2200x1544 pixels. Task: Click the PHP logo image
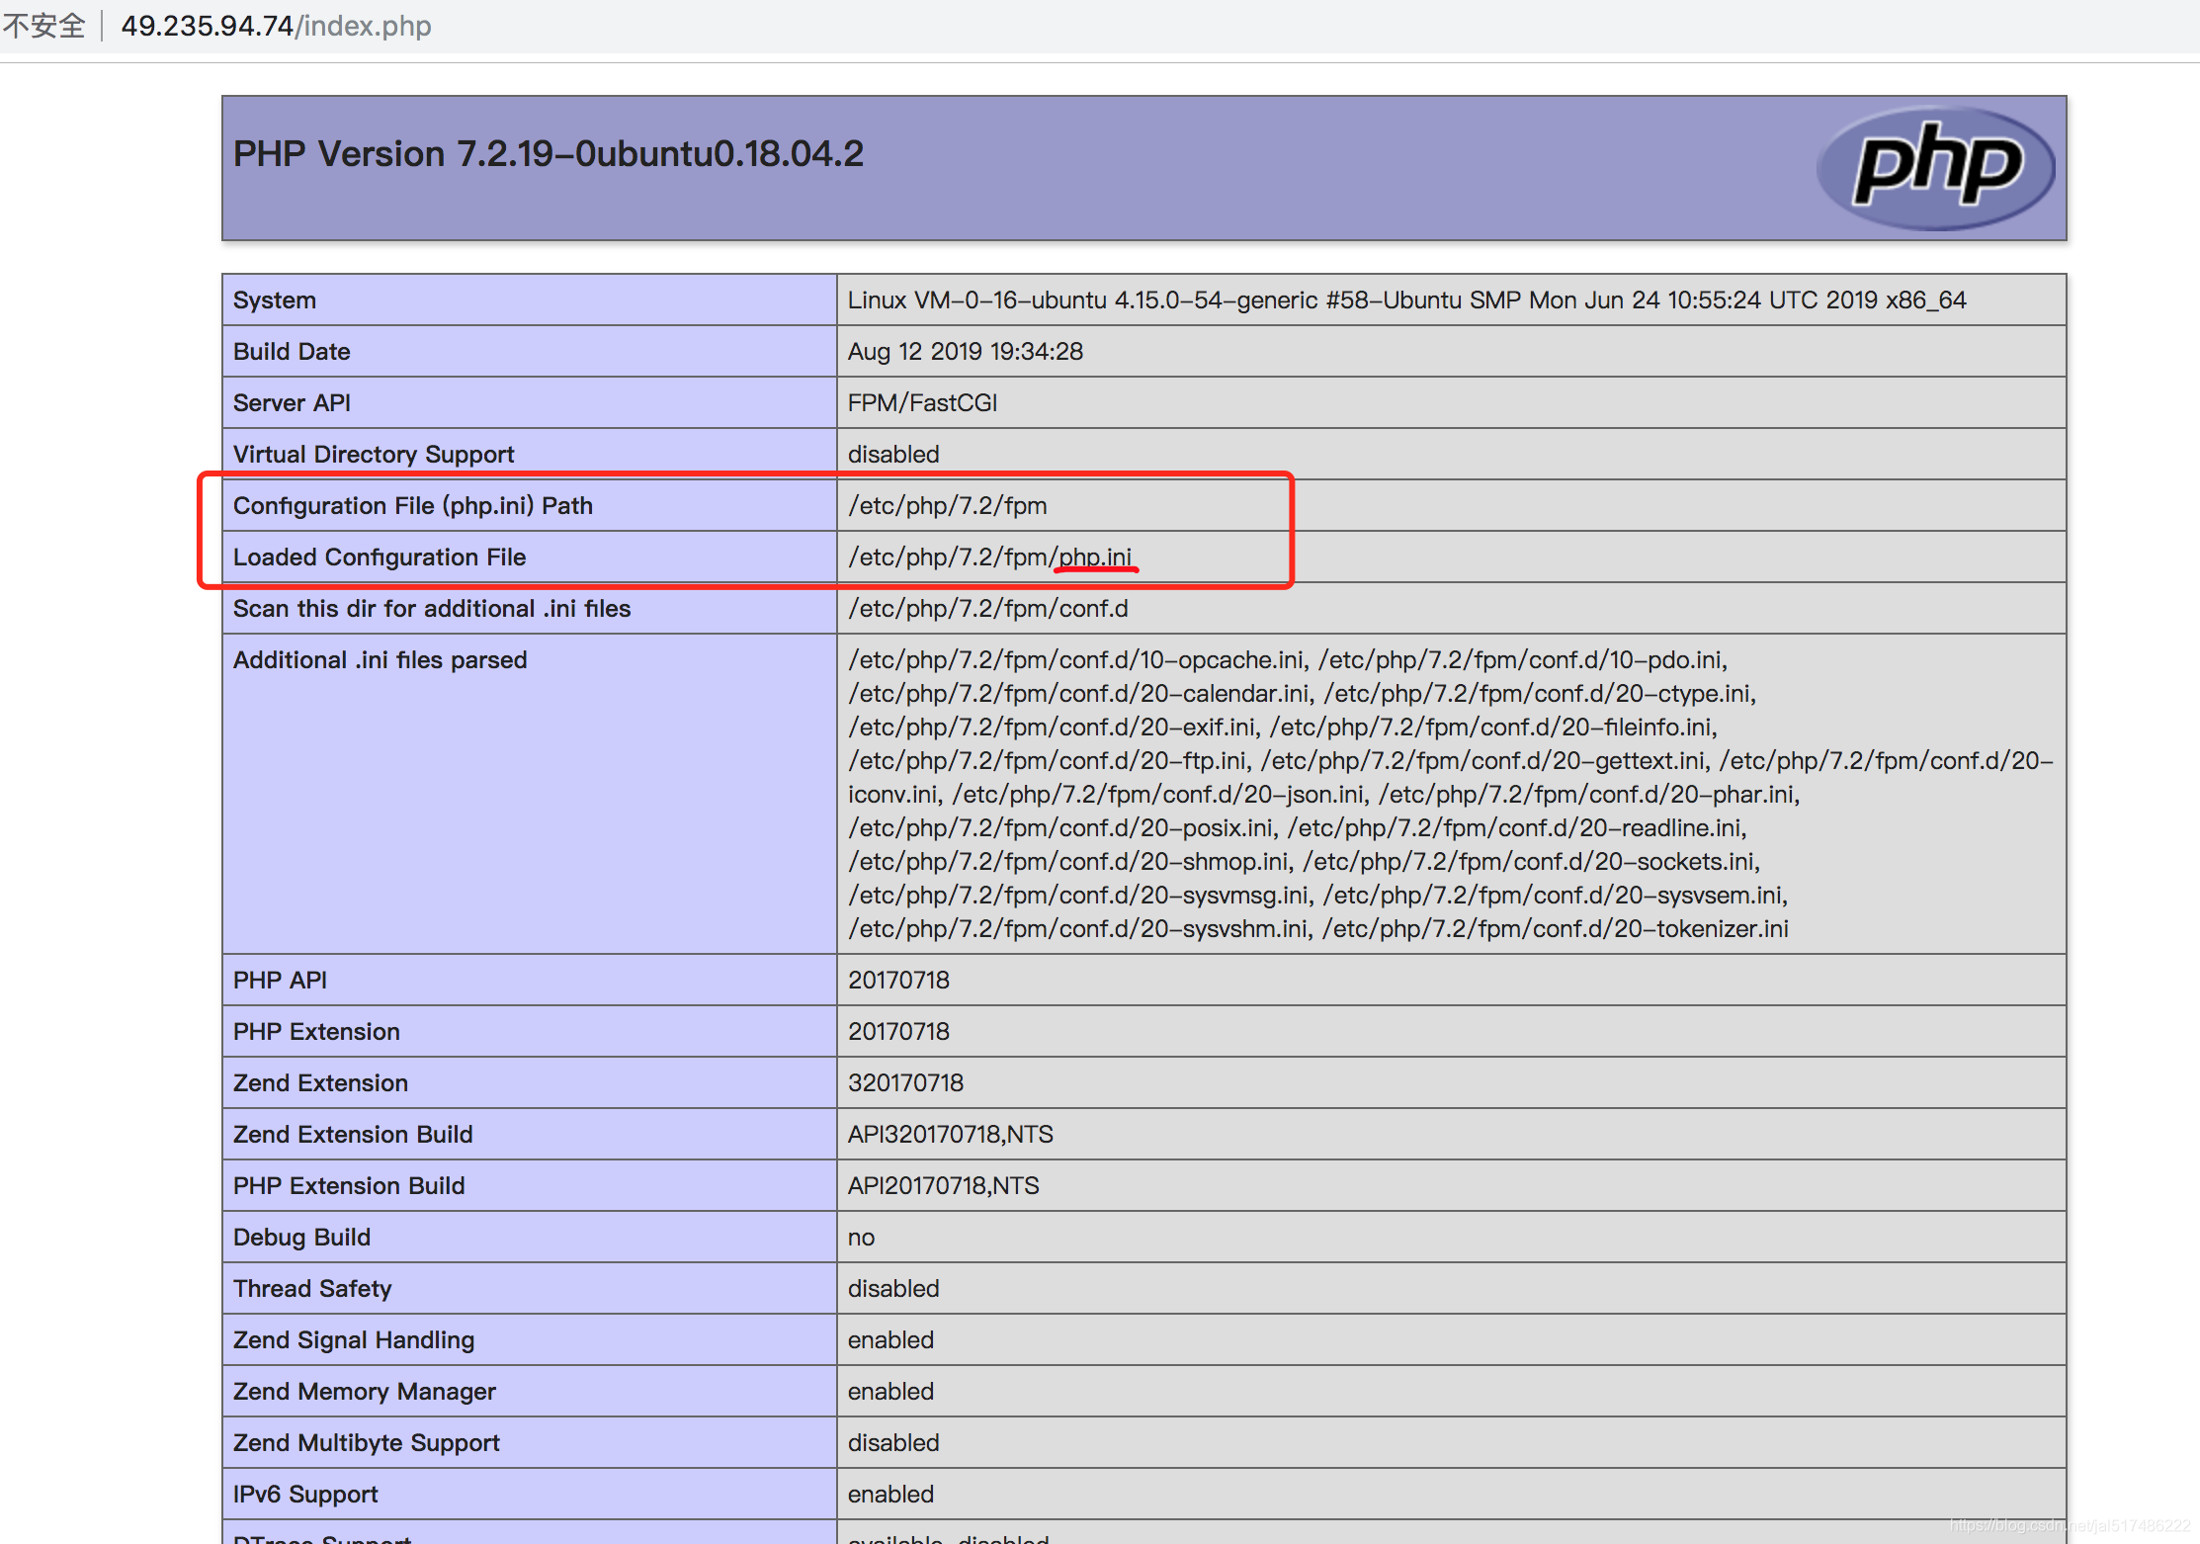pos(1935,167)
